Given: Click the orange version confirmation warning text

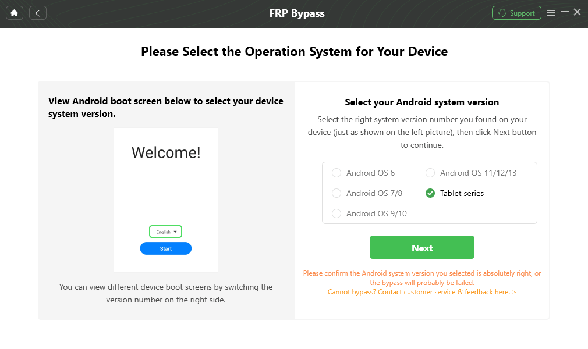Looking at the screenshot, I should (422, 277).
